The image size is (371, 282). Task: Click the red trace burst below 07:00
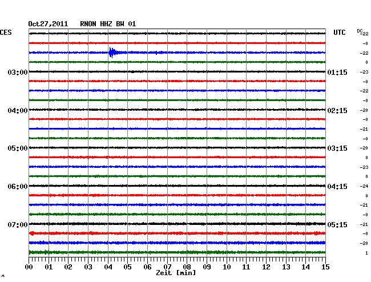[x=32, y=233]
